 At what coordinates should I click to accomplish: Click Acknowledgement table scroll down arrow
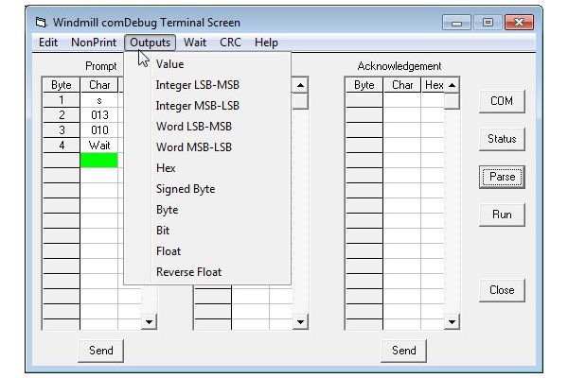pos(452,321)
